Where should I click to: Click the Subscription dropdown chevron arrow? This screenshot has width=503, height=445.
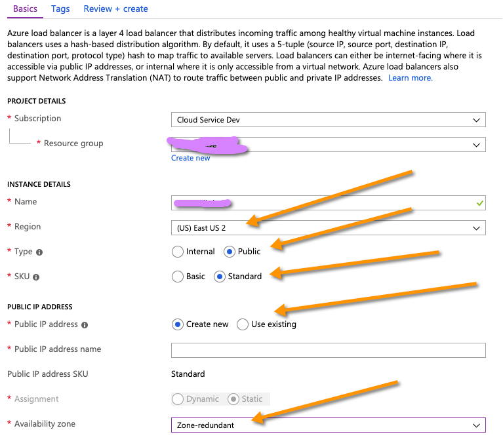[x=476, y=120]
